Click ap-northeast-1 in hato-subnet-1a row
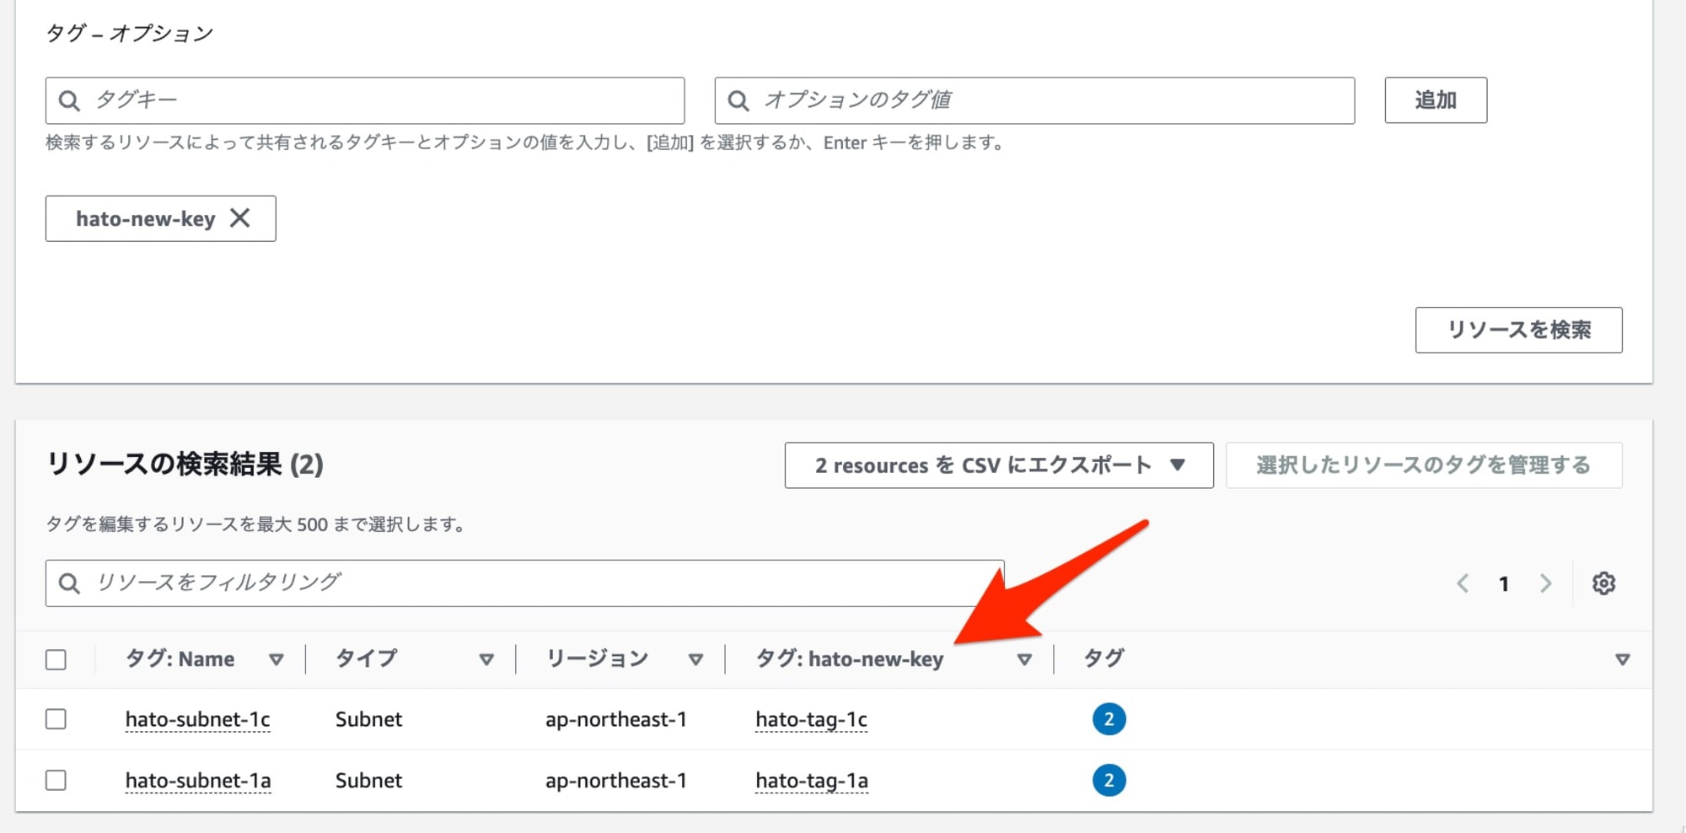This screenshot has height=833, width=1686. [x=616, y=781]
